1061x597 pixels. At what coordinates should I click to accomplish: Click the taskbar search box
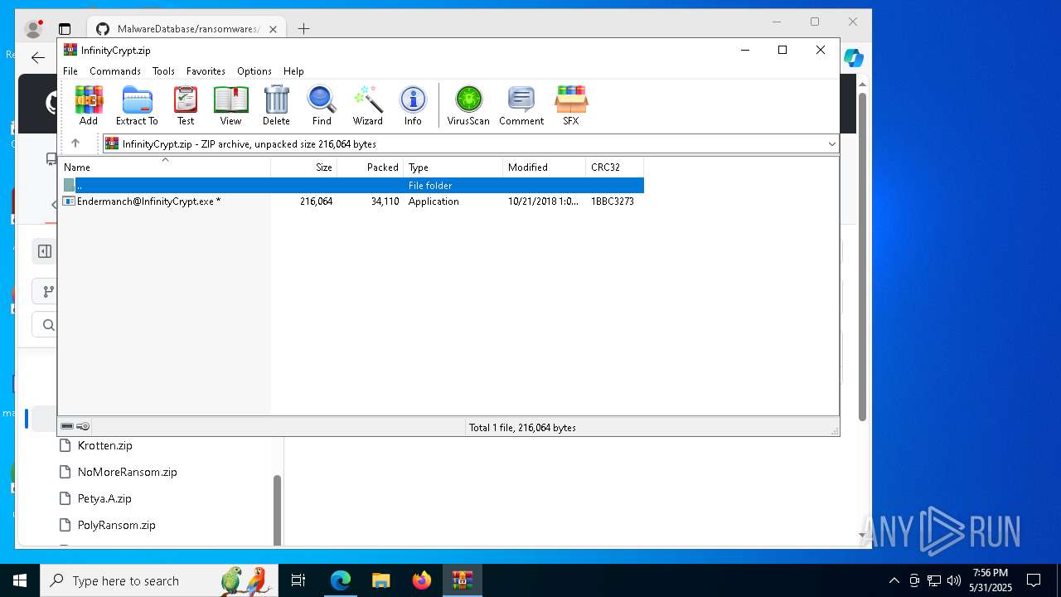tap(160, 580)
